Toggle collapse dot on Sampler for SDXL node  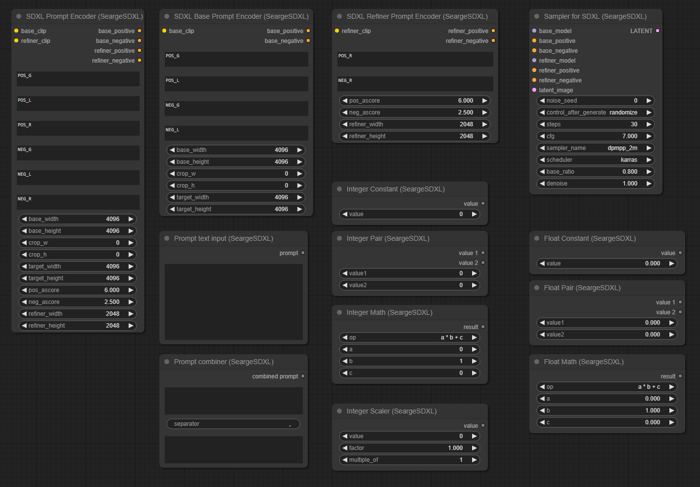(537, 16)
